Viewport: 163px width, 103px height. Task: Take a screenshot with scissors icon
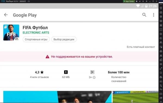click(x=161, y=56)
